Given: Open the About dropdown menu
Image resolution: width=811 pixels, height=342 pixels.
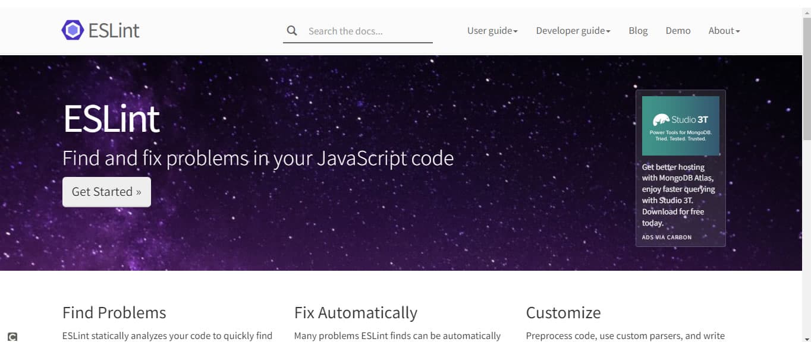Looking at the screenshot, I should click(x=724, y=31).
